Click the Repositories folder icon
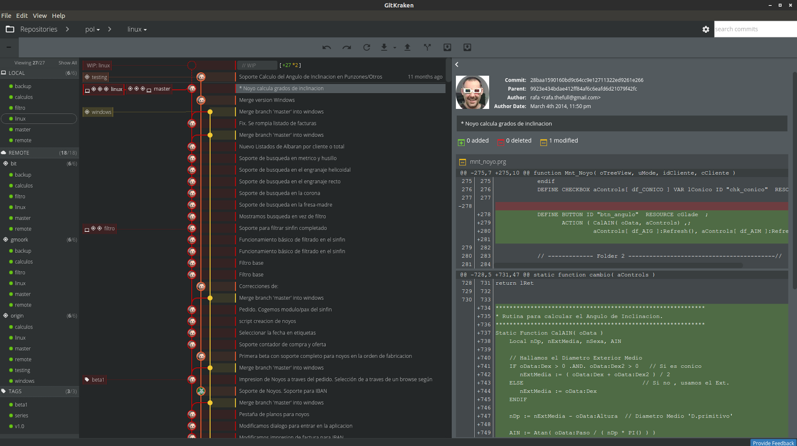Viewport: 797px width, 446px height. pos(10,29)
